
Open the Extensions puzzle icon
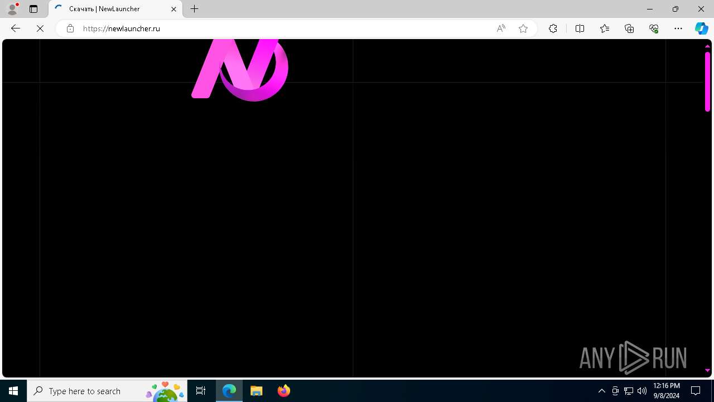[x=553, y=28]
